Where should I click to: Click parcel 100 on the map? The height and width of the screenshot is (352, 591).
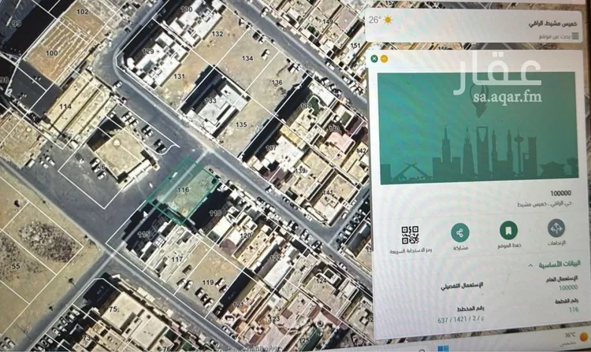click(52, 53)
